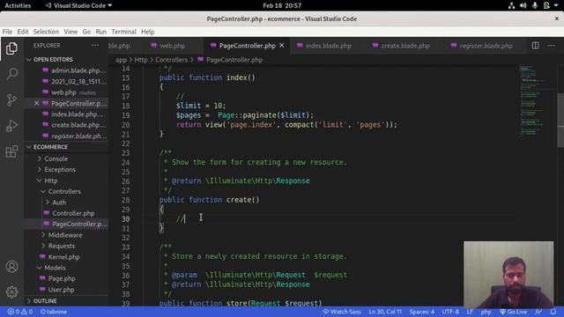Open the Terminal menu
The image size is (564, 317).
tap(123, 32)
